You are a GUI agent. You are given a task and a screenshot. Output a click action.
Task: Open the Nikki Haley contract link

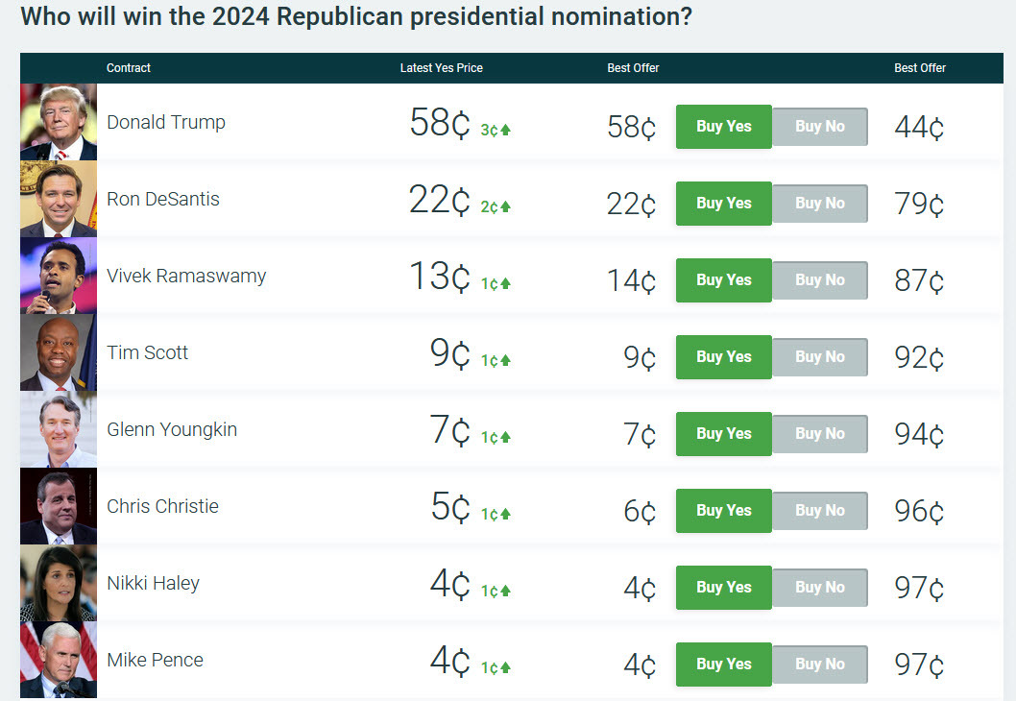pyautogui.click(x=154, y=583)
